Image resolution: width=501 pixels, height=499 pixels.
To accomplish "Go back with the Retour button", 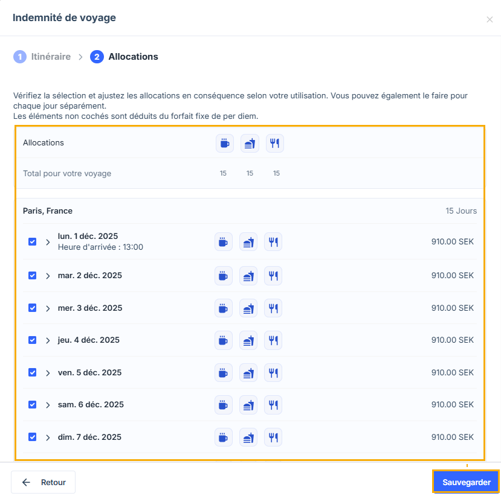I will click(44, 483).
